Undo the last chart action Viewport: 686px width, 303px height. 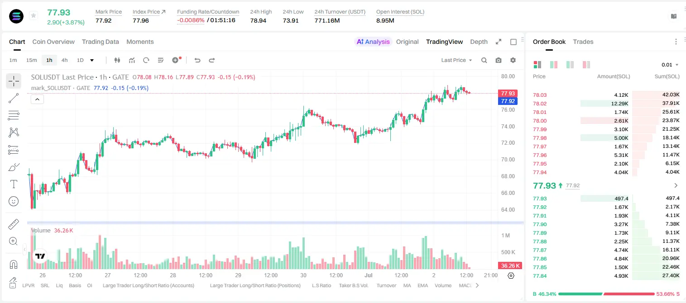[197, 60]
